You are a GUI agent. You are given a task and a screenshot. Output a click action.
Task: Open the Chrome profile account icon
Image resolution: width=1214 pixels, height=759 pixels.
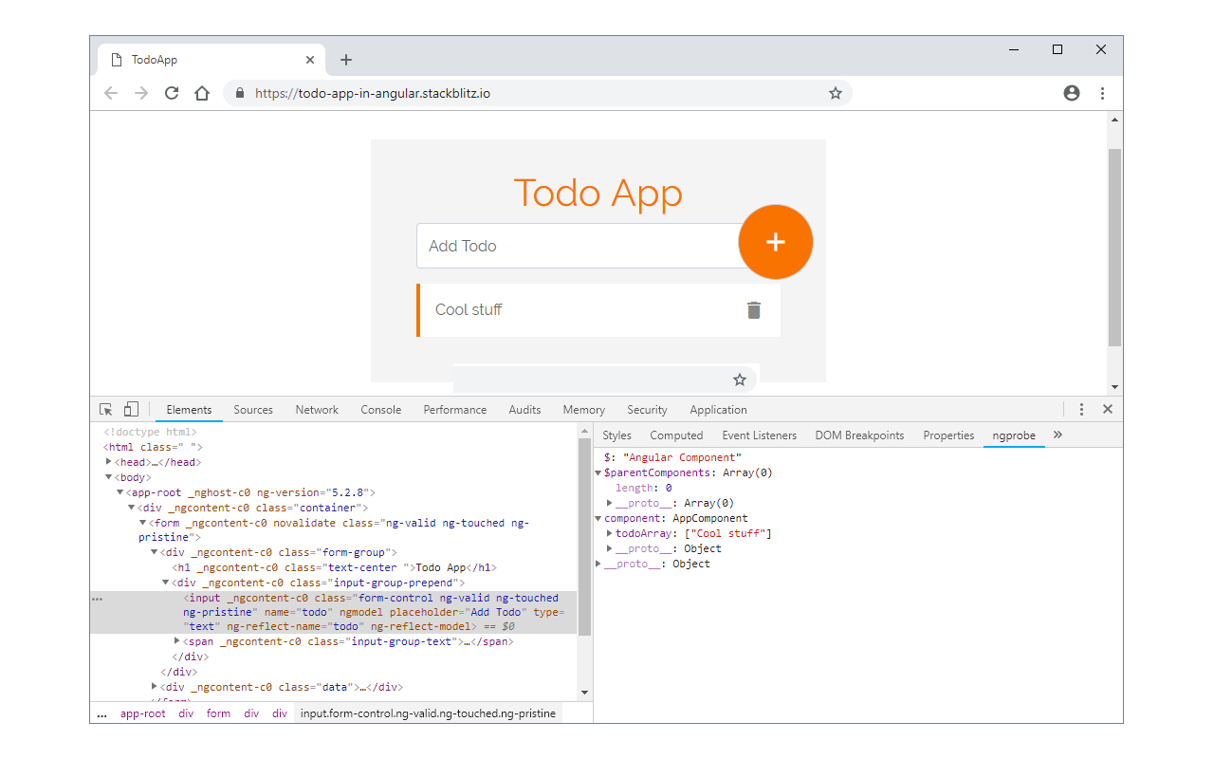coord(1072,93)
